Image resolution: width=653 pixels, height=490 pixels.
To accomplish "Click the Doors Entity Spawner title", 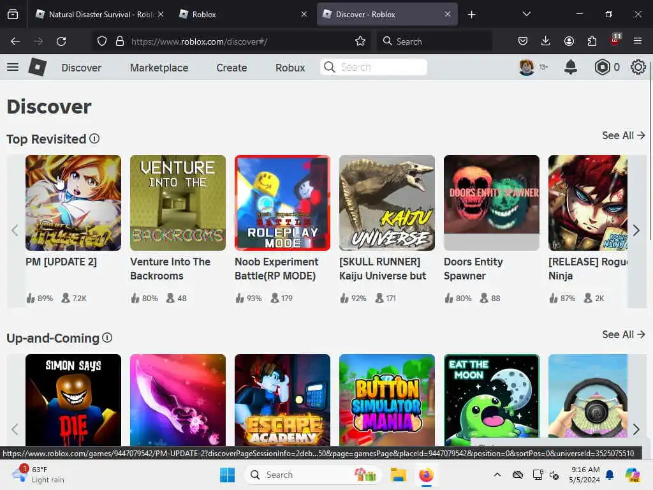I will coord(474,269).
